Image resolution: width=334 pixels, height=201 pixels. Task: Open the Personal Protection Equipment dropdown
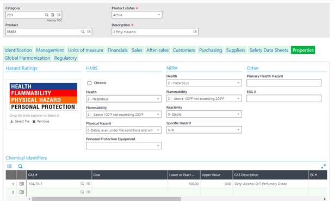(x=123, y=146)
